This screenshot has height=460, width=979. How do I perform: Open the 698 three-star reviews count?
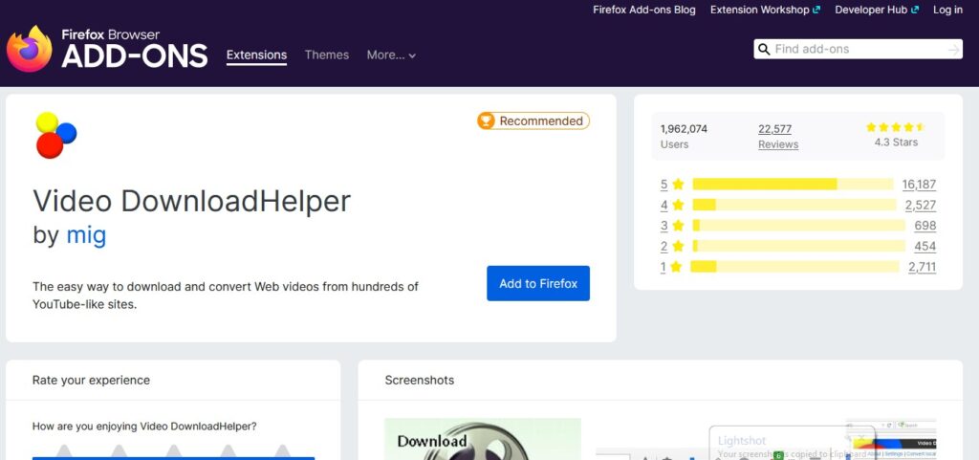925,226
